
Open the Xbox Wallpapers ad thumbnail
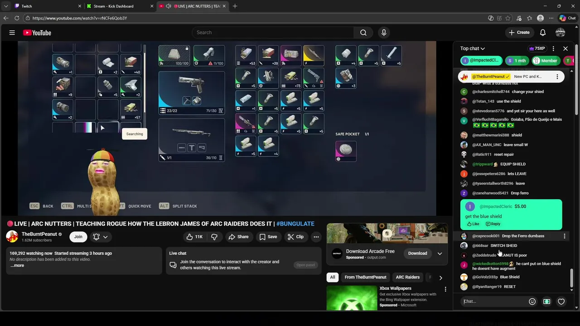(x=352, y=298)
